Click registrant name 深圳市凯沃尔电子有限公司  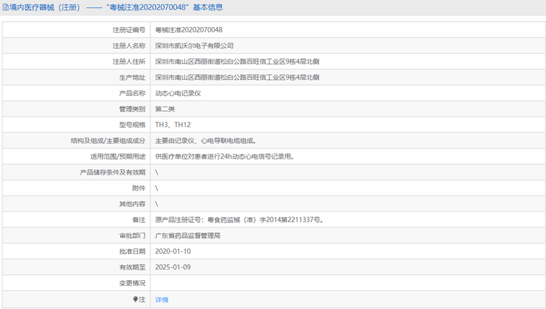click(194, 46)
